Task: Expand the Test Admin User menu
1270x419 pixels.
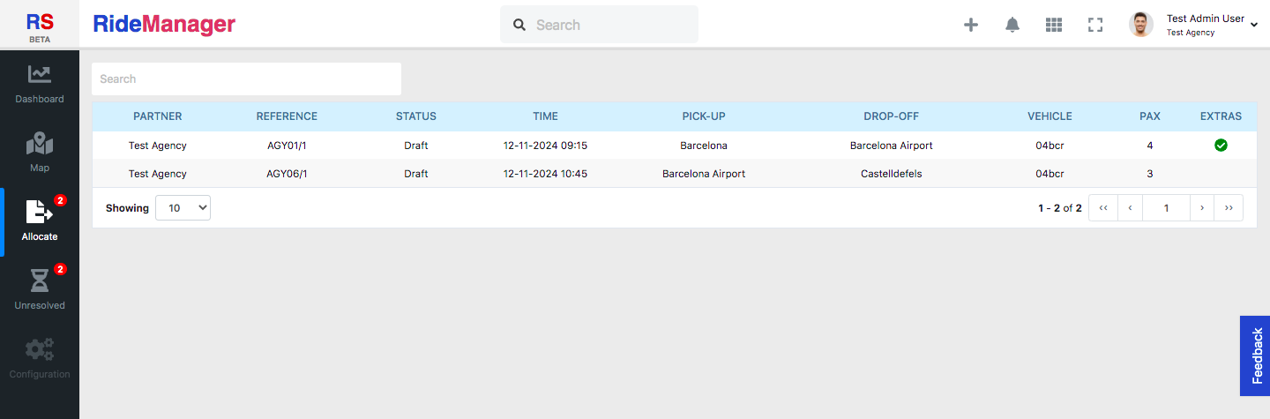Action: 1205,25
